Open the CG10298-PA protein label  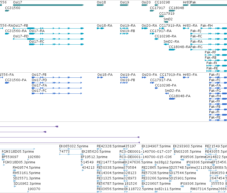click(166, 85)
